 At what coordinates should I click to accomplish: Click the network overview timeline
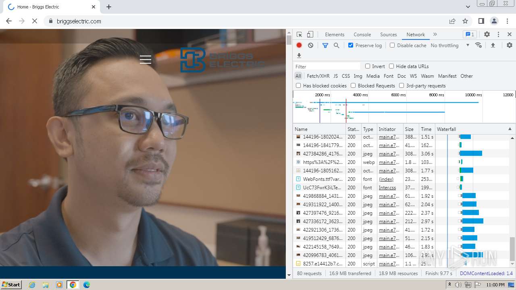click(404, 107)
